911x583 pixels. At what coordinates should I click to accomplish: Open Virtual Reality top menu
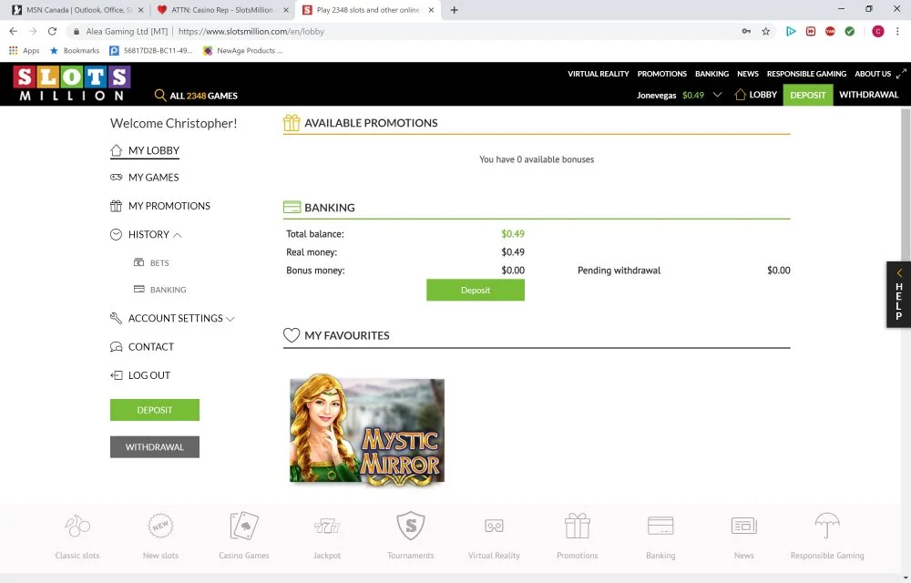pos(599,74)
